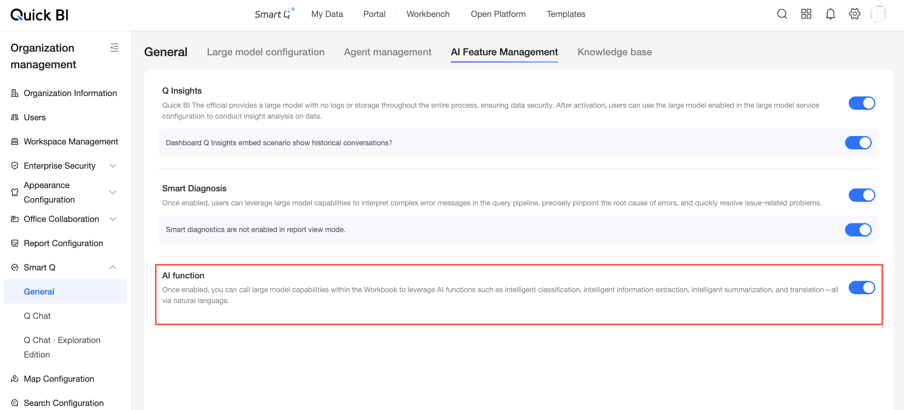Viewport: 904px width, 410px height.
Task: Open the Knowledge base tab
Action: pyautogui.click(x=615, y=52)
